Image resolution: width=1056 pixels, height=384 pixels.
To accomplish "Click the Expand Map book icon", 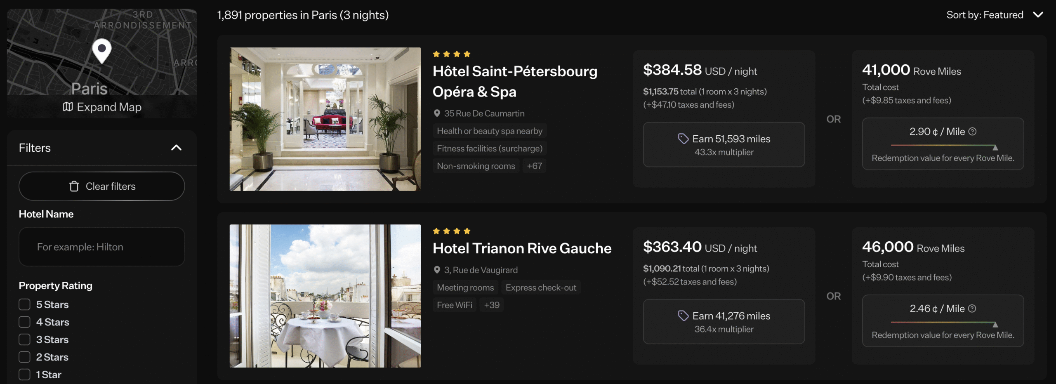I will tap(68, 107).
